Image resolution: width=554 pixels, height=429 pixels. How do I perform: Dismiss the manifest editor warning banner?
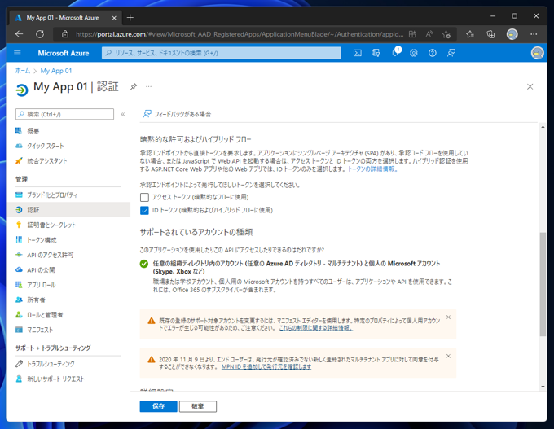(448, 317)
